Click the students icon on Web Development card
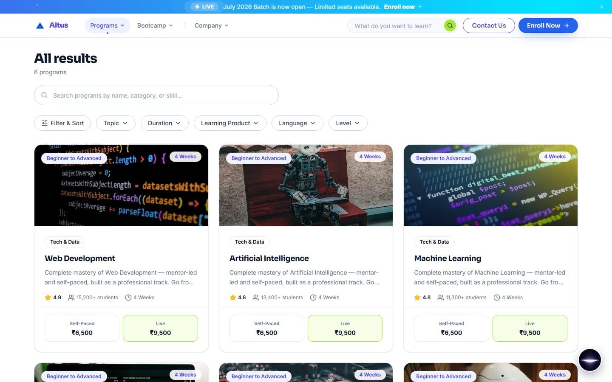Screen dimensions: 612x382 [x=71, y=298]
